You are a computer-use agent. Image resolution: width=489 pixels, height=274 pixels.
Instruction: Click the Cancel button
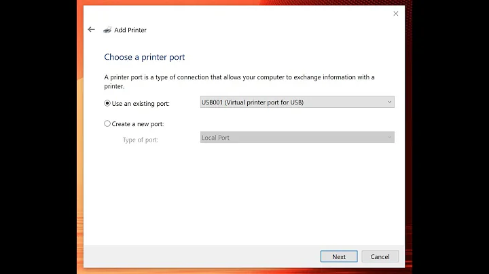pyautogui.click(x=380, y=256)
